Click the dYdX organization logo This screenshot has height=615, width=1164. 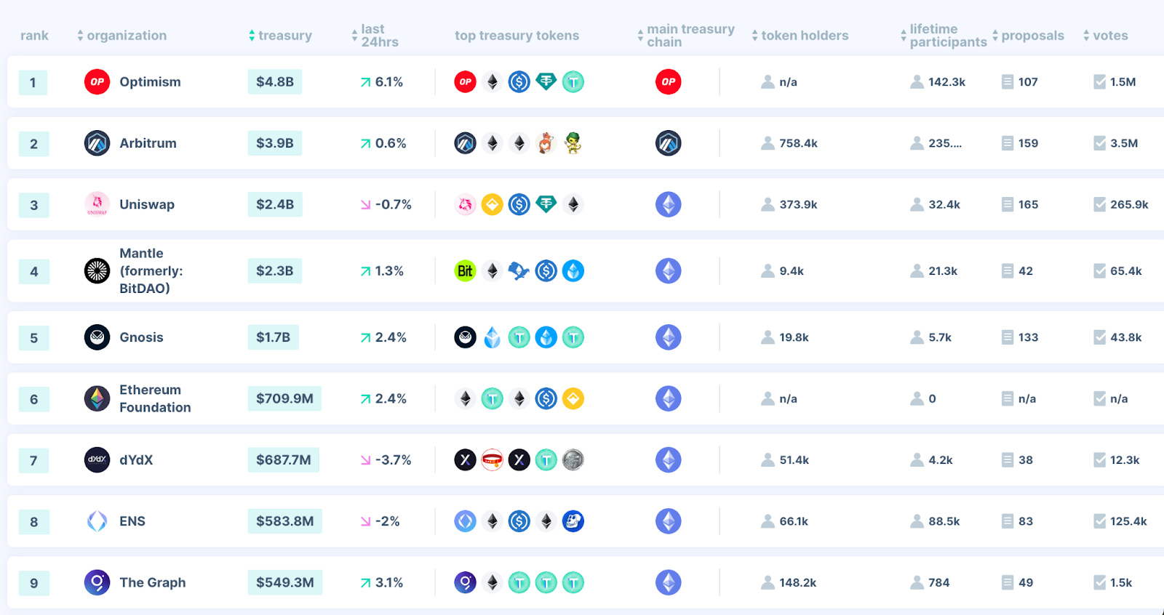pyautogui.click(x=97, y=459)
